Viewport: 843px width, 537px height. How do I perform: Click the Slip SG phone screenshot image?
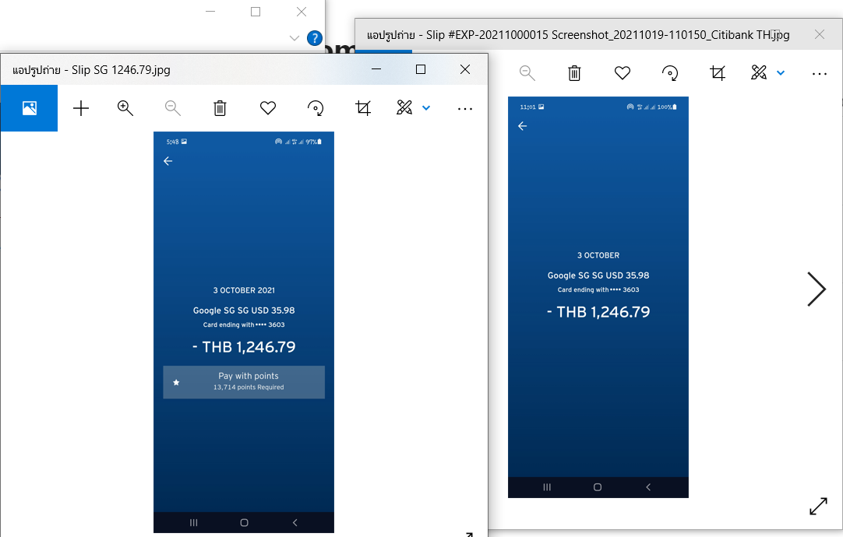[244, 332]
